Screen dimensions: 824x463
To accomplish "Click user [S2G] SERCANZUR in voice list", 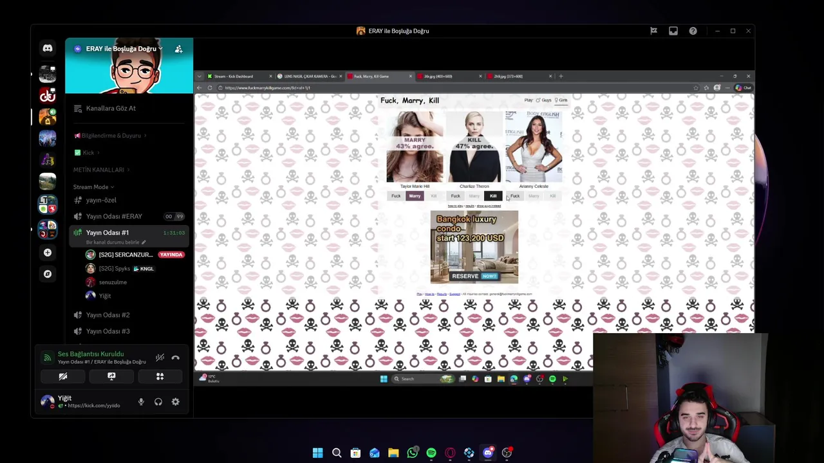I will pos(126,255).
